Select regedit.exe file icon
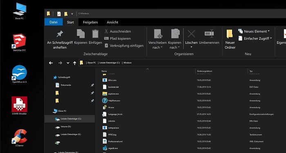Screen dimensions: 286x153 tap(105, 148)
